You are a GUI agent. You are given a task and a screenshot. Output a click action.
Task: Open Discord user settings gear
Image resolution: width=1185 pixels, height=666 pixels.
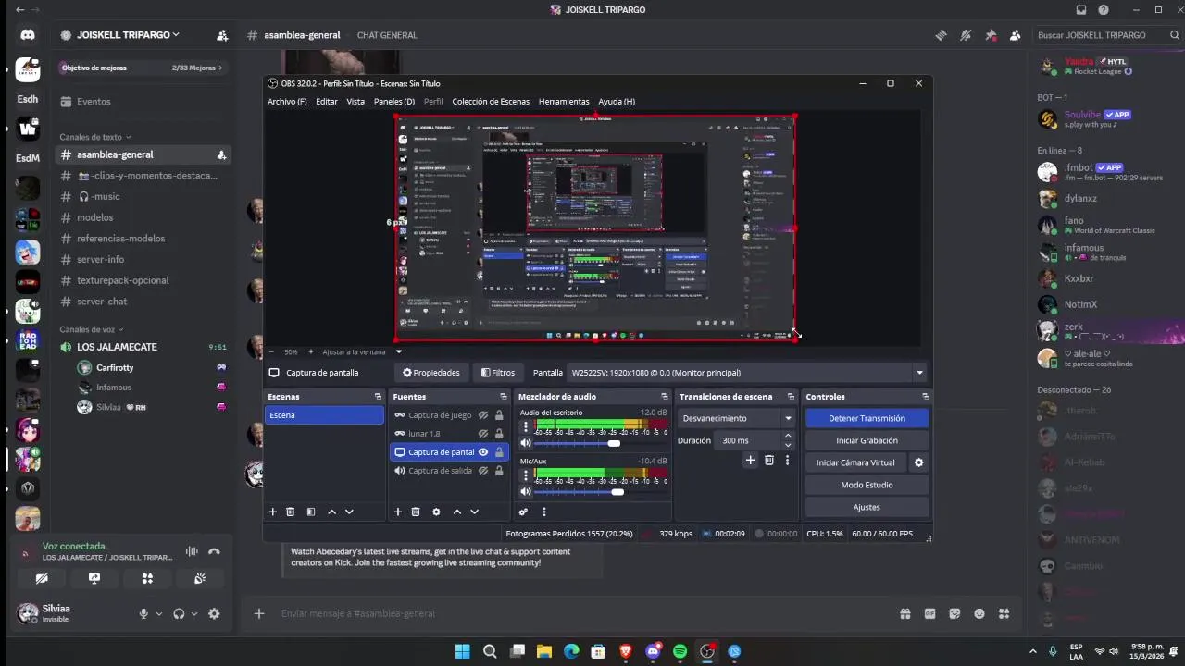[214, 613]
